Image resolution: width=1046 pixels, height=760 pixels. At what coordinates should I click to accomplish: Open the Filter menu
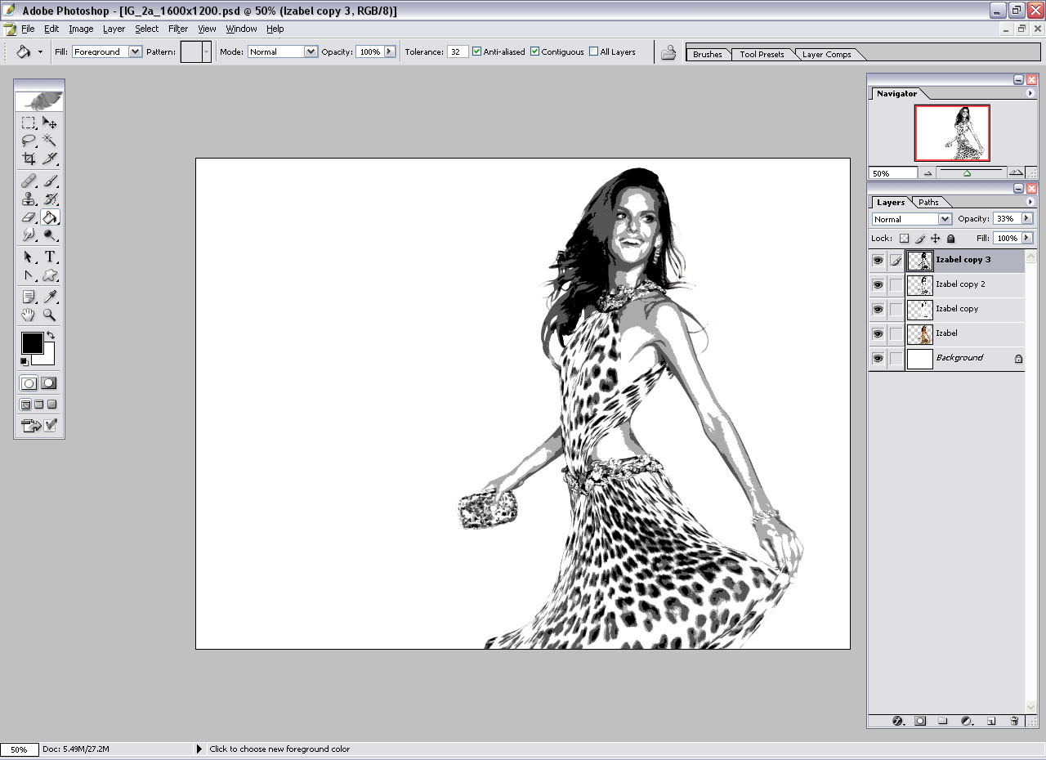coord(178,29)
